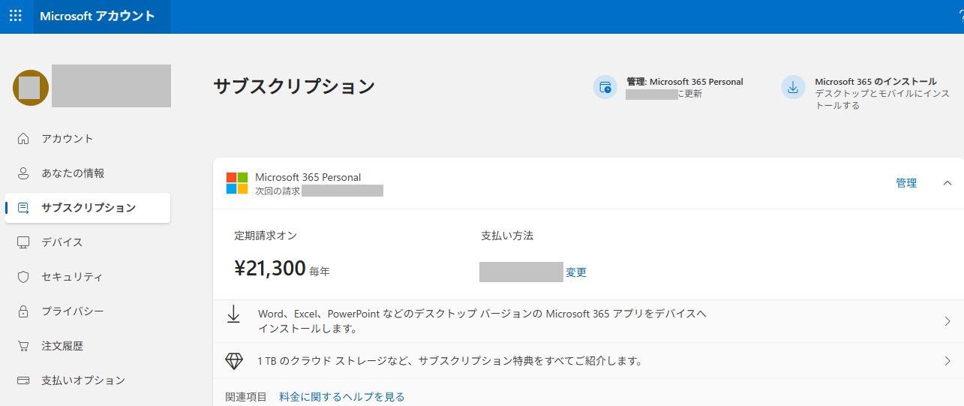964x406 pixels.
Task: Select the home icon beside アカウント
Action: coord(23,139)
